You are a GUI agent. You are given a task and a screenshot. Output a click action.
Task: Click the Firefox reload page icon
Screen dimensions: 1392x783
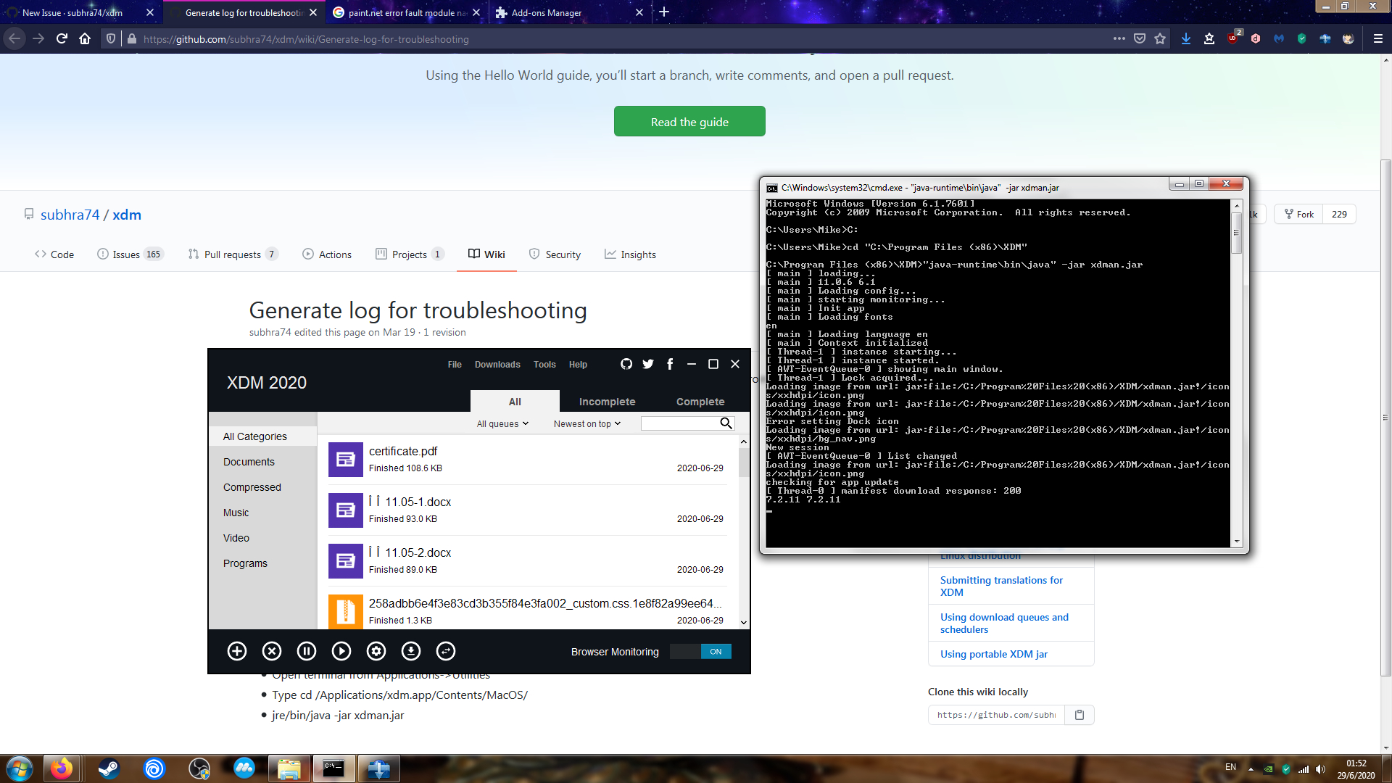(62, 38)
